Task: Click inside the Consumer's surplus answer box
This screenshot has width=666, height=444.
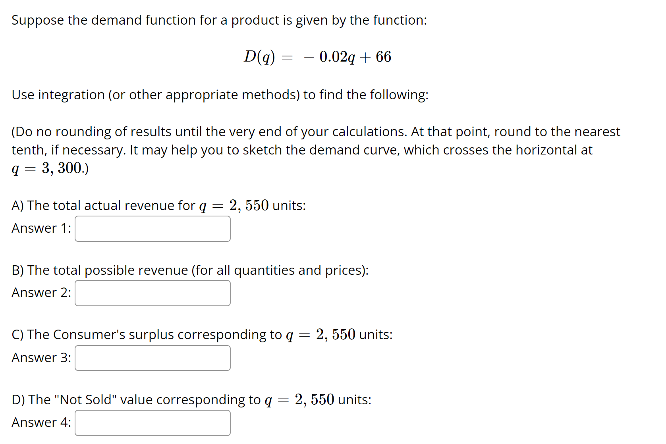Action: 153,358
